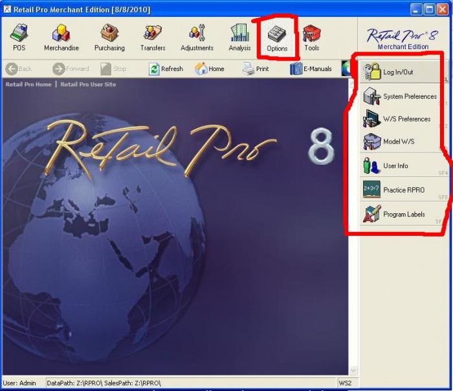Open the E-Manuals
453x391 pixels.
pos(311,69)
